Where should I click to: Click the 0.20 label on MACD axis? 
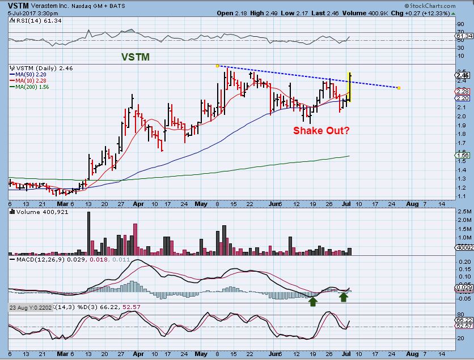(x=464, y=262)
